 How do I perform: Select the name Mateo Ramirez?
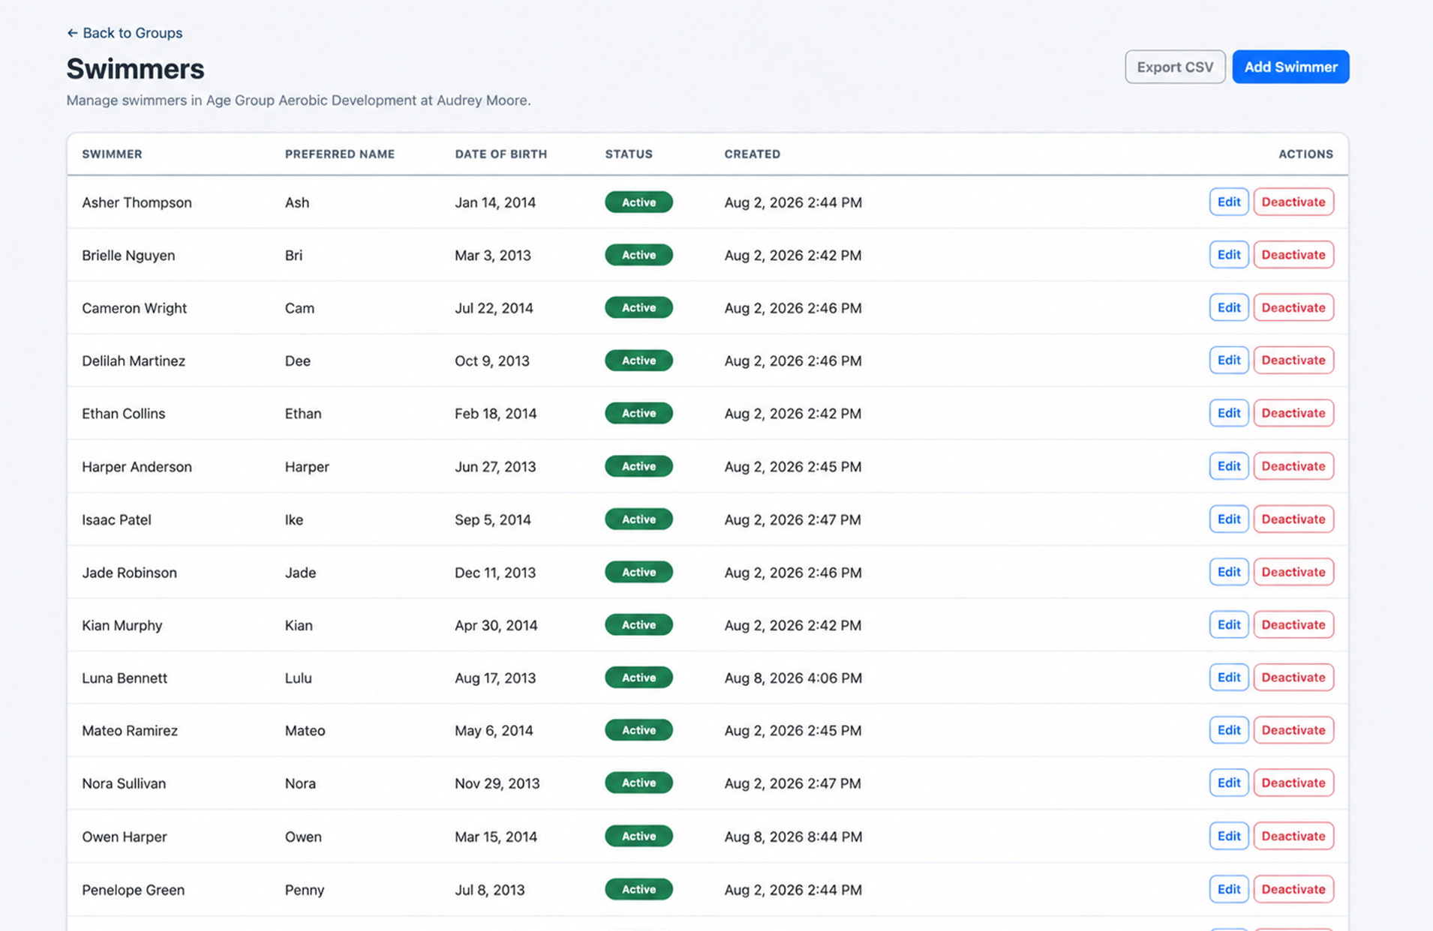click(130, 731)
